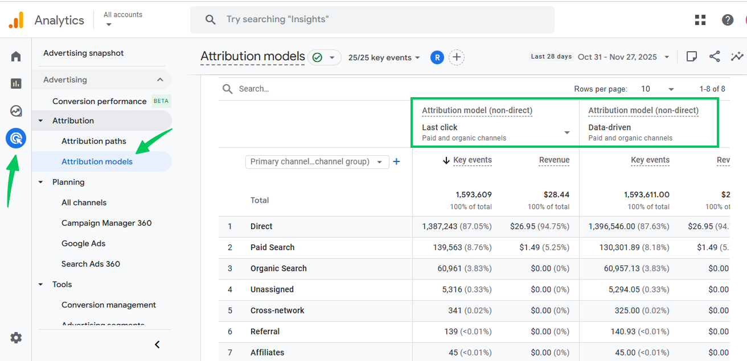Change Rows per page dropdown
Viewport: 747px width, 361px height.
[657, 89]
